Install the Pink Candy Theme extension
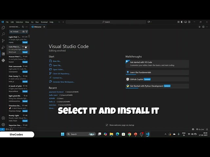 coord(25,82)
